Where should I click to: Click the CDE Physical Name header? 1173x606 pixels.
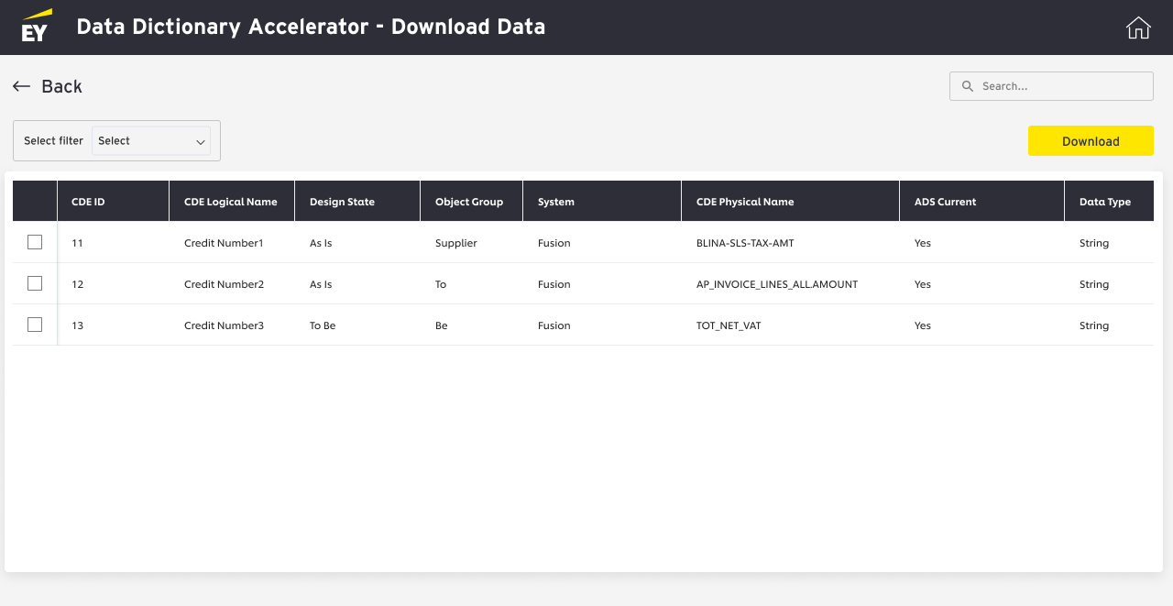coord(745,202)
